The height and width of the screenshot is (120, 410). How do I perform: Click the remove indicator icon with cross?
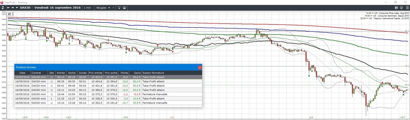pos(124,7)
